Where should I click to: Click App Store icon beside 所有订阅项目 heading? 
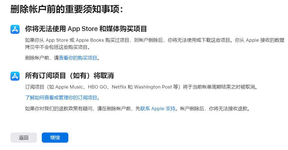pos(15,76)
